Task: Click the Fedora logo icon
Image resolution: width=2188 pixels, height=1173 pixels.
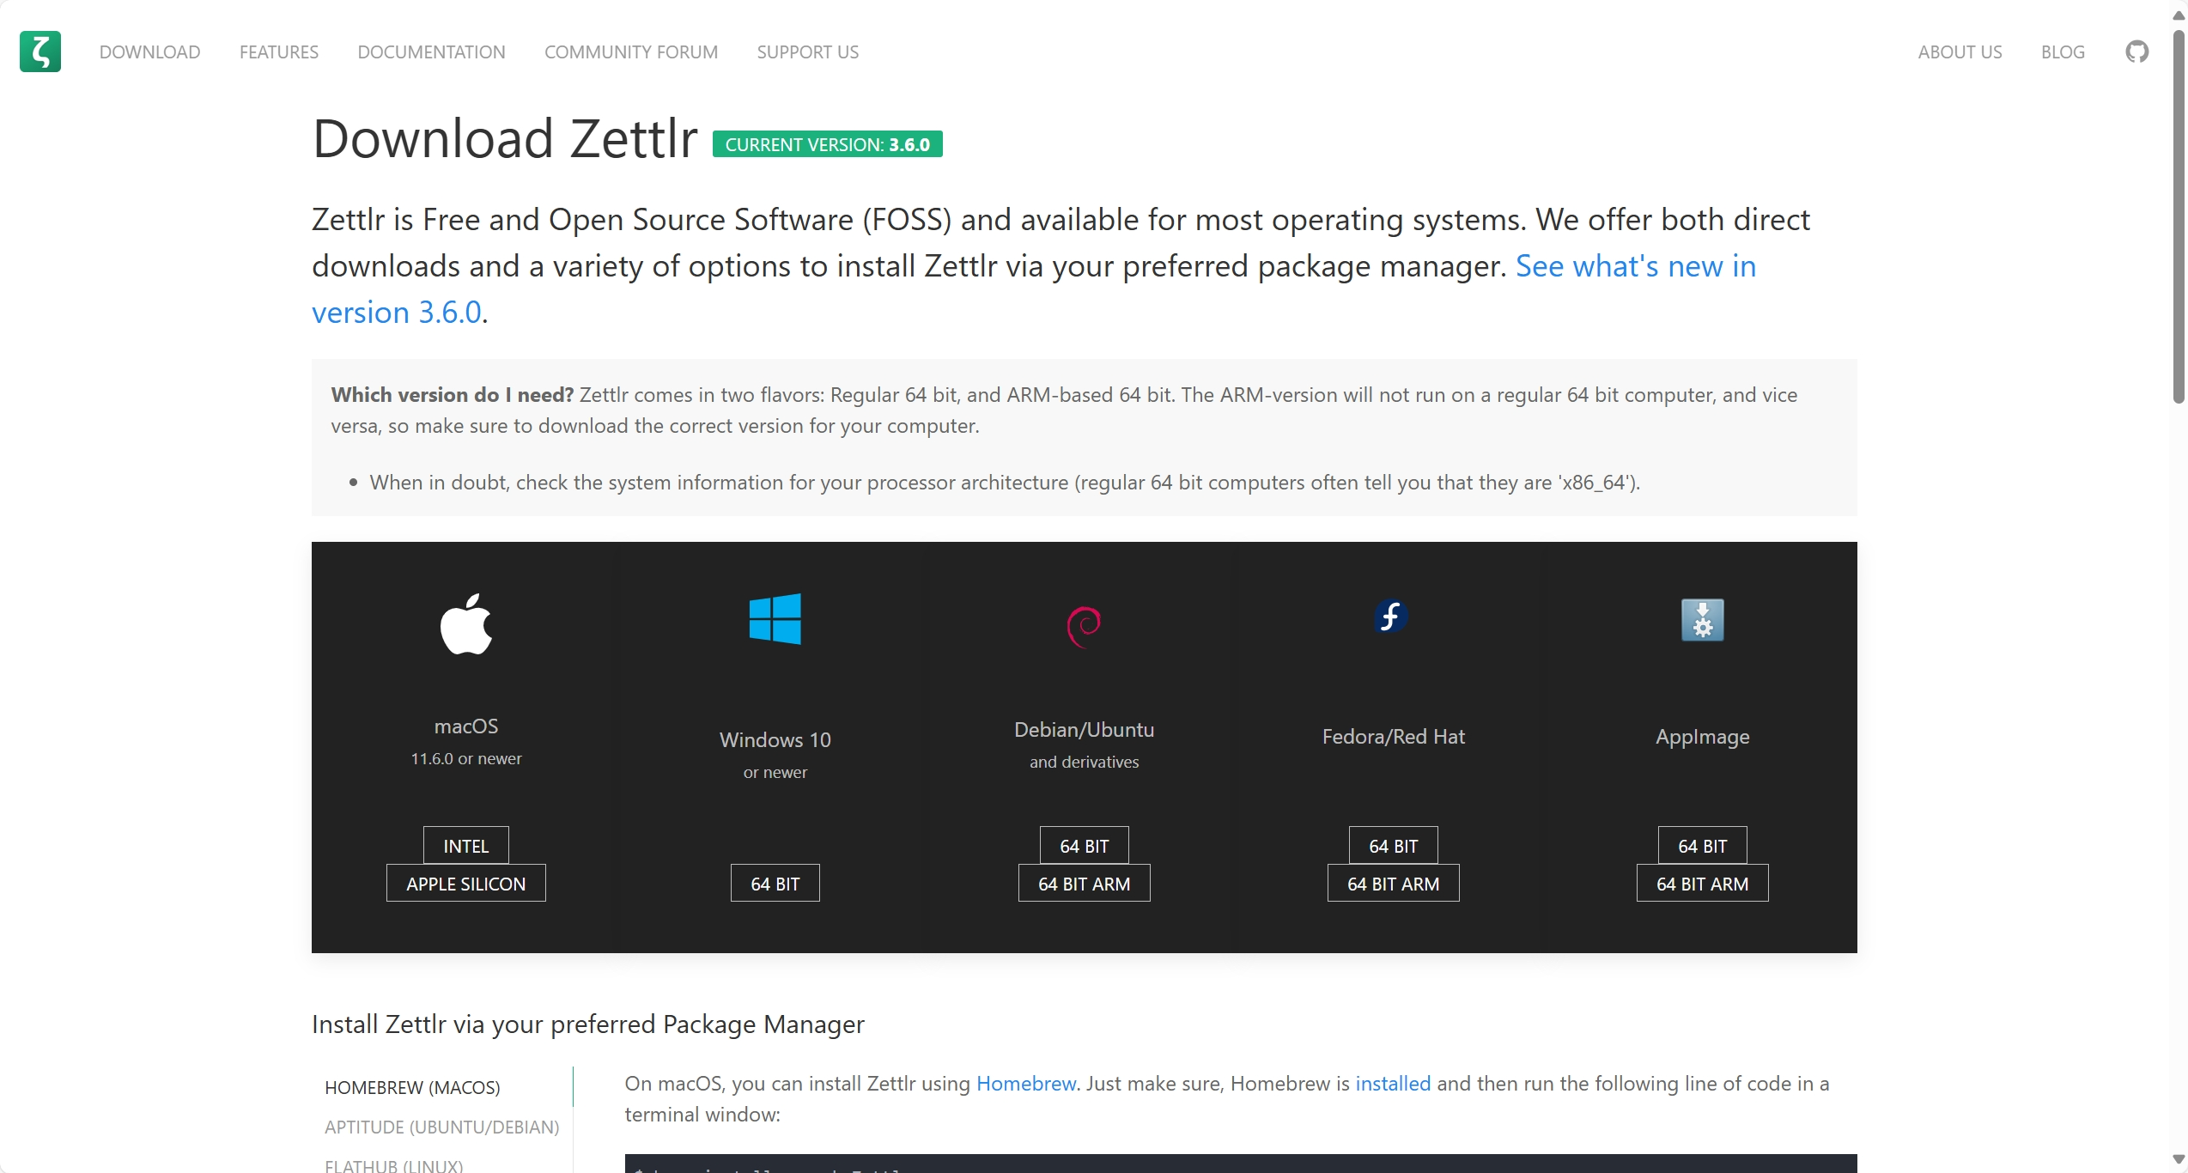Action: (1391, 615)
